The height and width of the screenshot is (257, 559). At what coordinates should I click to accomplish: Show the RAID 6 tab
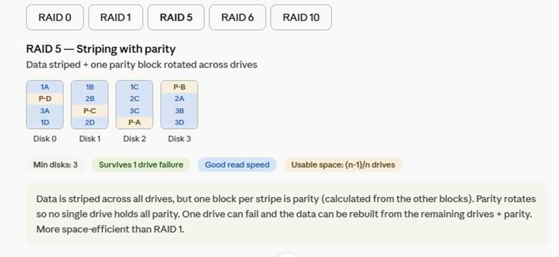(x=237, y=17)
